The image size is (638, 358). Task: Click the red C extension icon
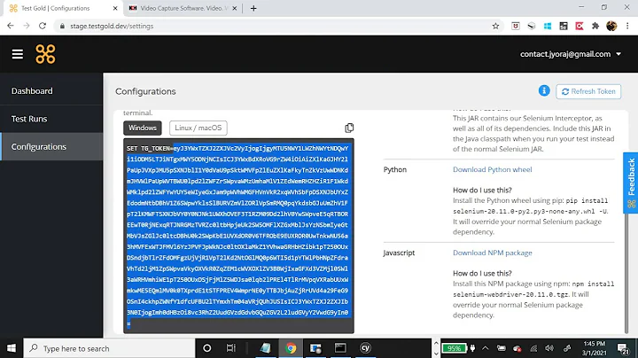[x=580, y=26]
